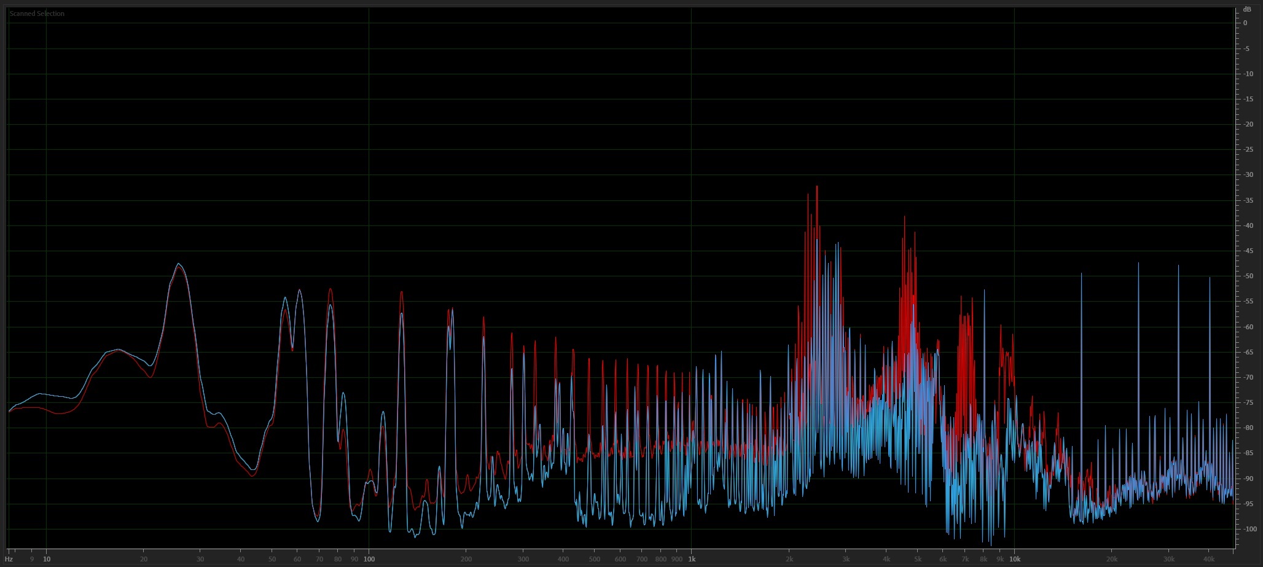
Task: Select the -85 dB scale mark
Action: (x=1248, y=453)
